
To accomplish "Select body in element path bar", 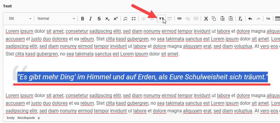I will click(11, 118).
